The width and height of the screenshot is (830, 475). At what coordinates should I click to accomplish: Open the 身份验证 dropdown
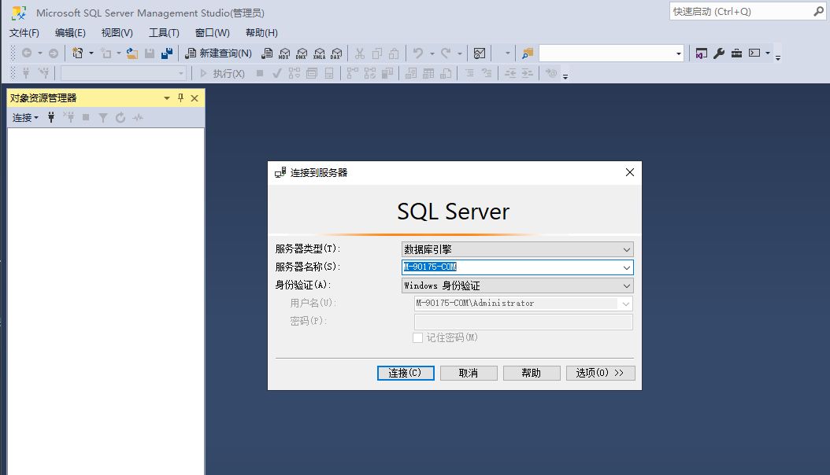(627, 285)
